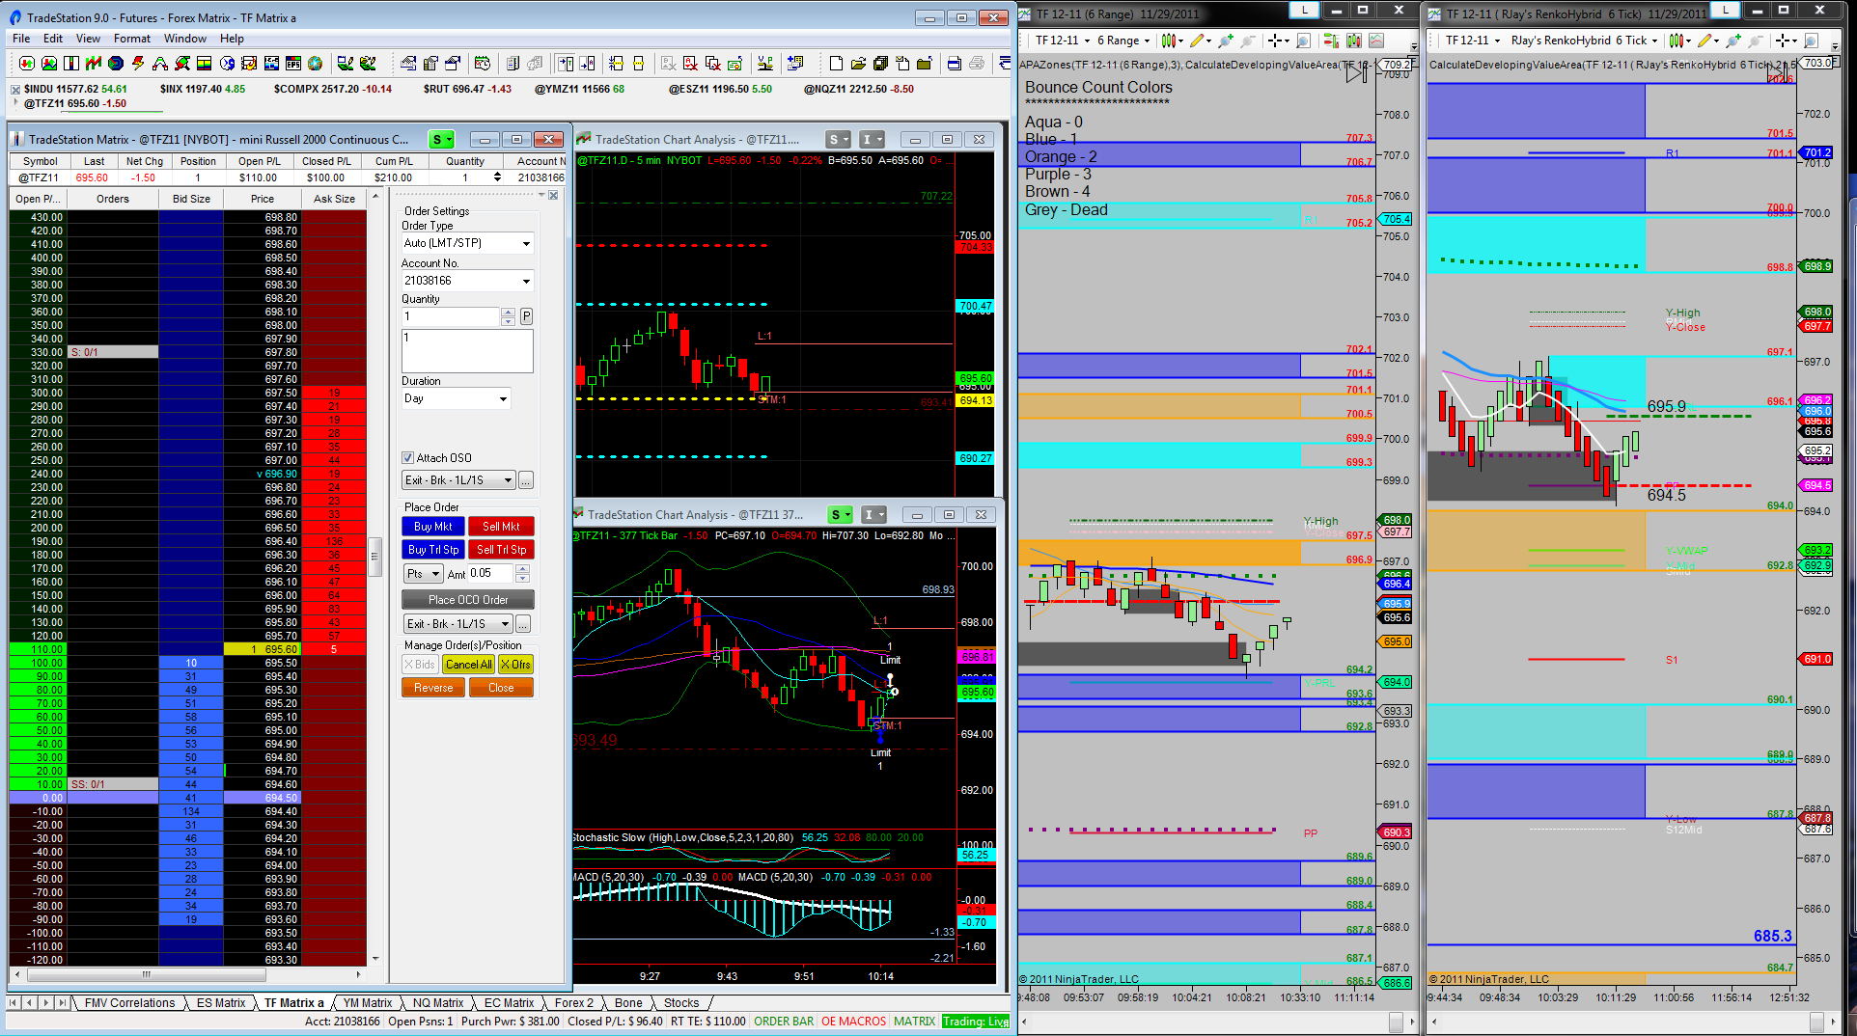1857x1036 pixels.
Task: Click the green S badge on 377 Tick chart
Action: pyautogui.click(x=841, y=515)
